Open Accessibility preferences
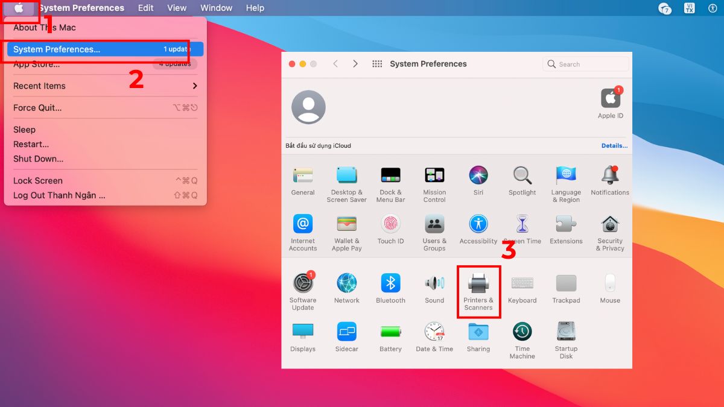This screenshot has height=407, width=724. click(x=478, y=230)
